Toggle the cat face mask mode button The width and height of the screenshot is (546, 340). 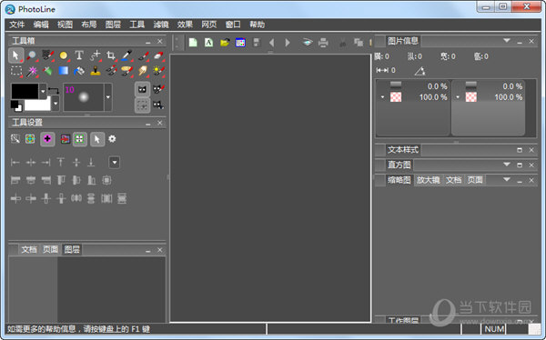[x=143, y=90]
